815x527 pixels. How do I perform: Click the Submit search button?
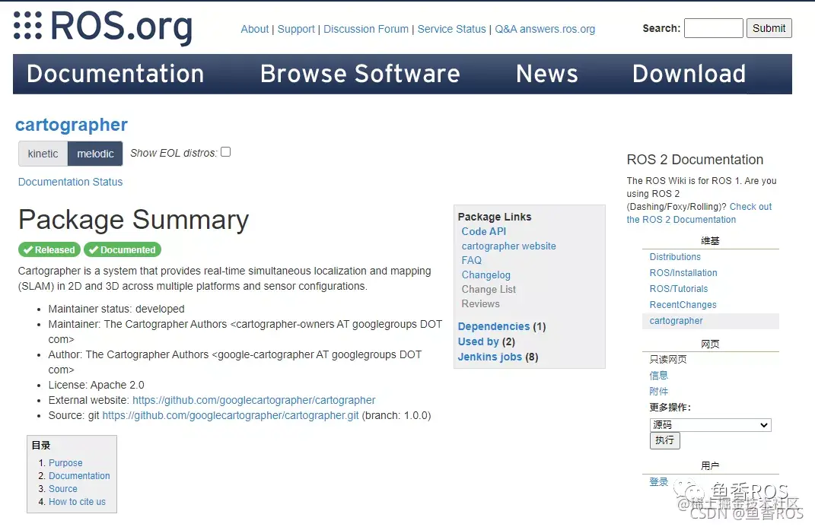[769, 28]
